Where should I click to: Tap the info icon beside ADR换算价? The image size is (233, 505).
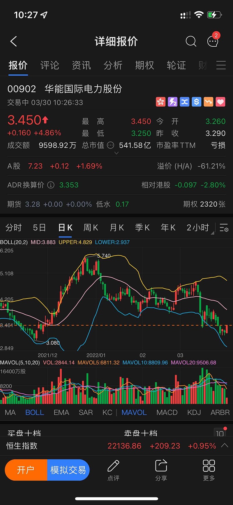(51, 185)
